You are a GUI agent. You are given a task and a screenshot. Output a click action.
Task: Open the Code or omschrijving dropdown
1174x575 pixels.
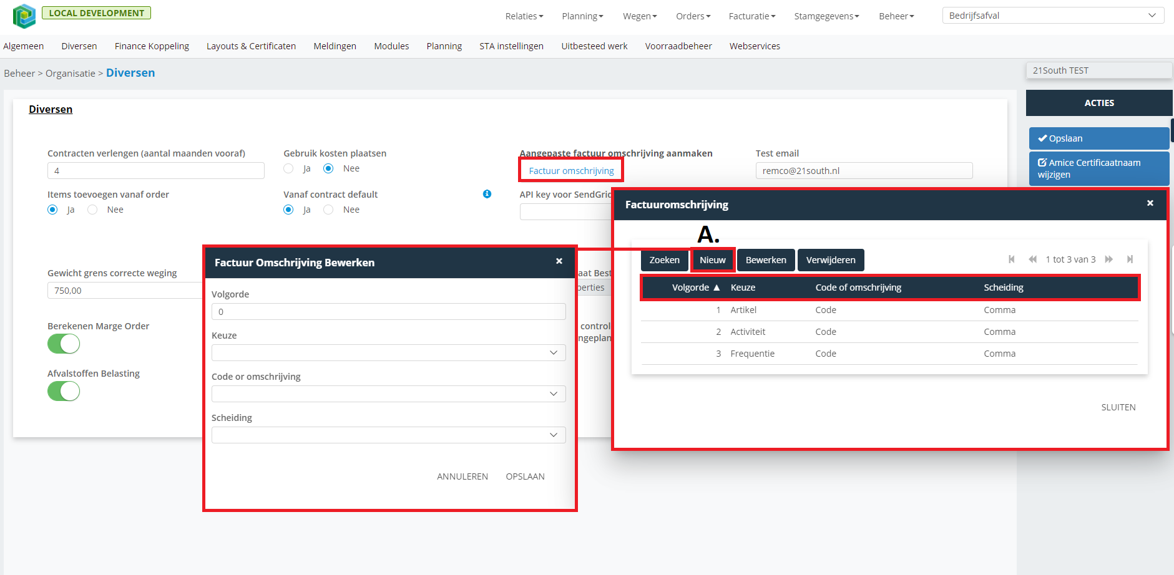[x=389, y=394]
